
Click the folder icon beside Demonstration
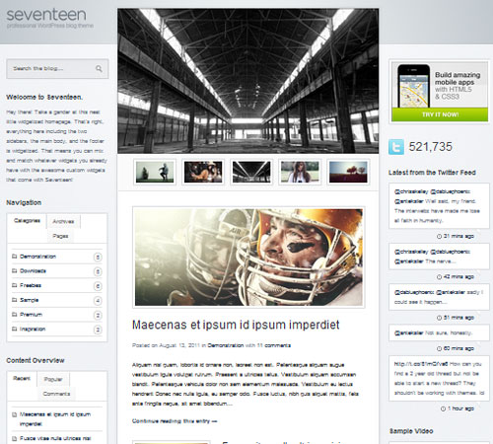click(x=15, y=257)
